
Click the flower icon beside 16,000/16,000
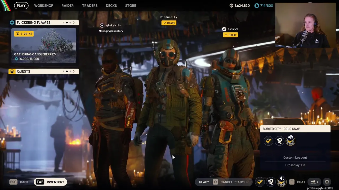pos(16,59)
